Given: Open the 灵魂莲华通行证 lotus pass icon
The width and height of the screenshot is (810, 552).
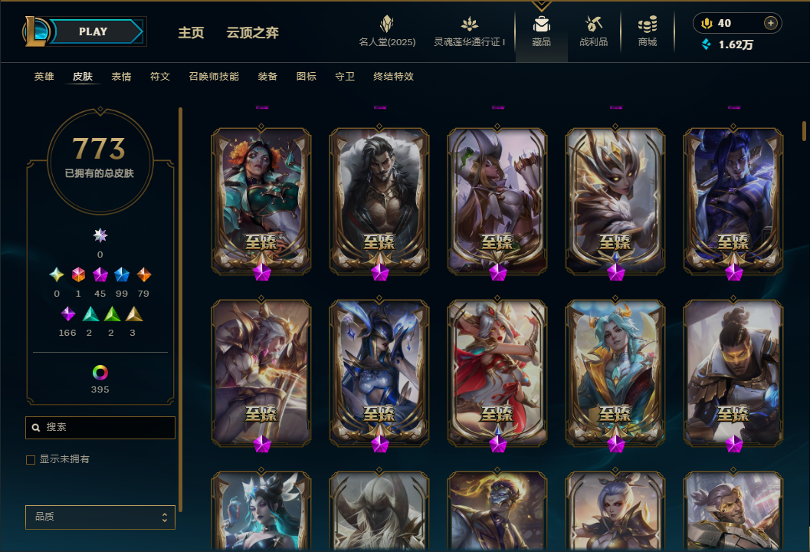Looking at the screenshot, I should (x=469, y=24).
